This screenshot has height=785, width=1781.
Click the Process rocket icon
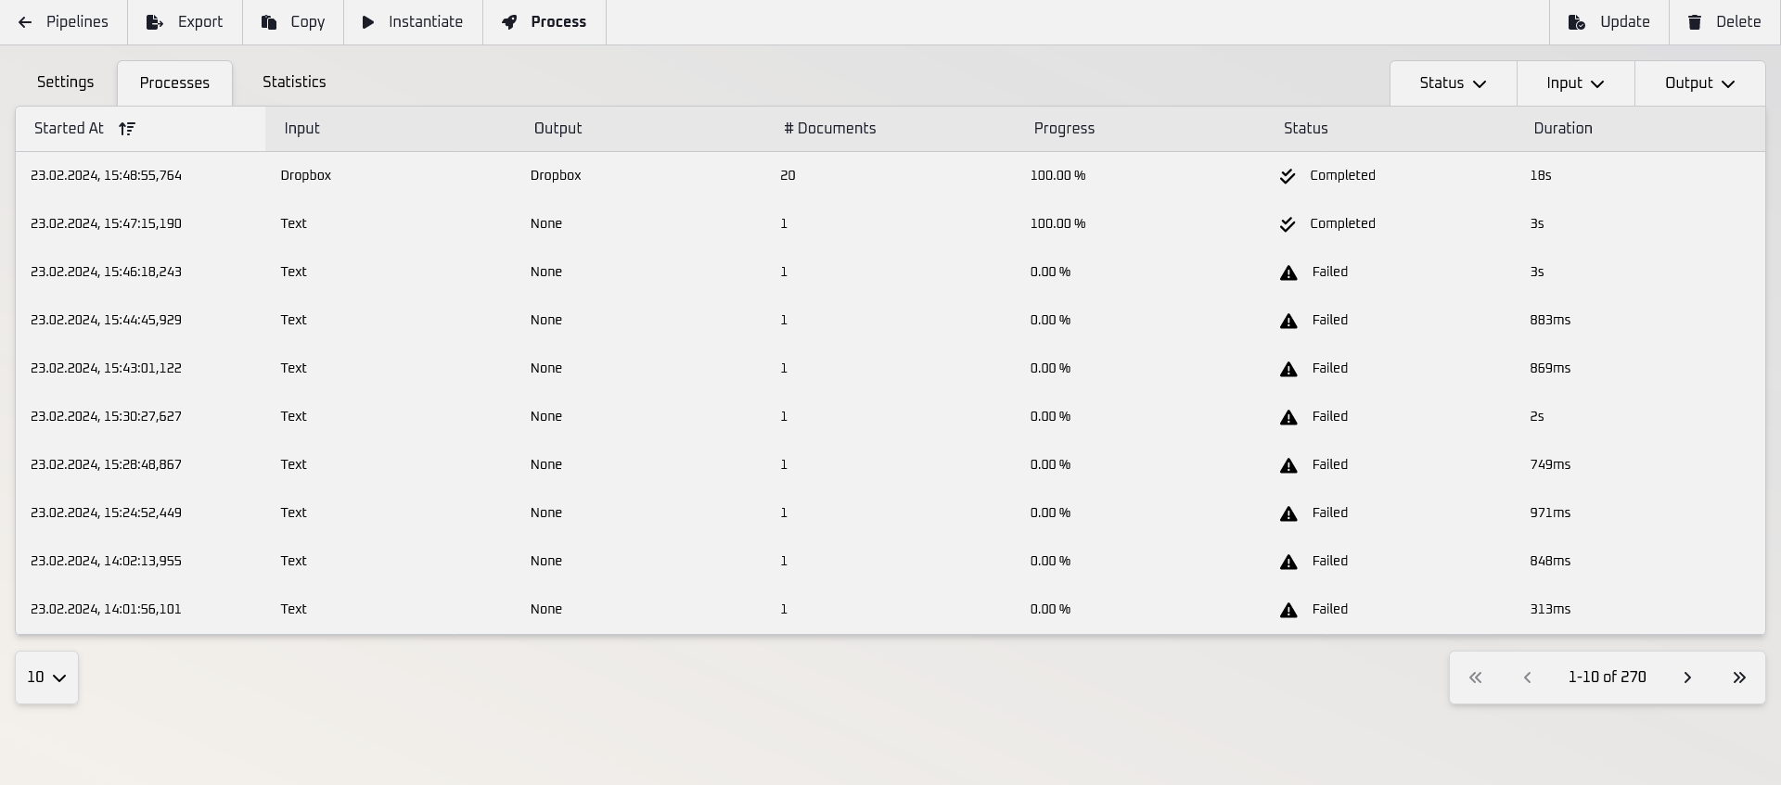509,22
